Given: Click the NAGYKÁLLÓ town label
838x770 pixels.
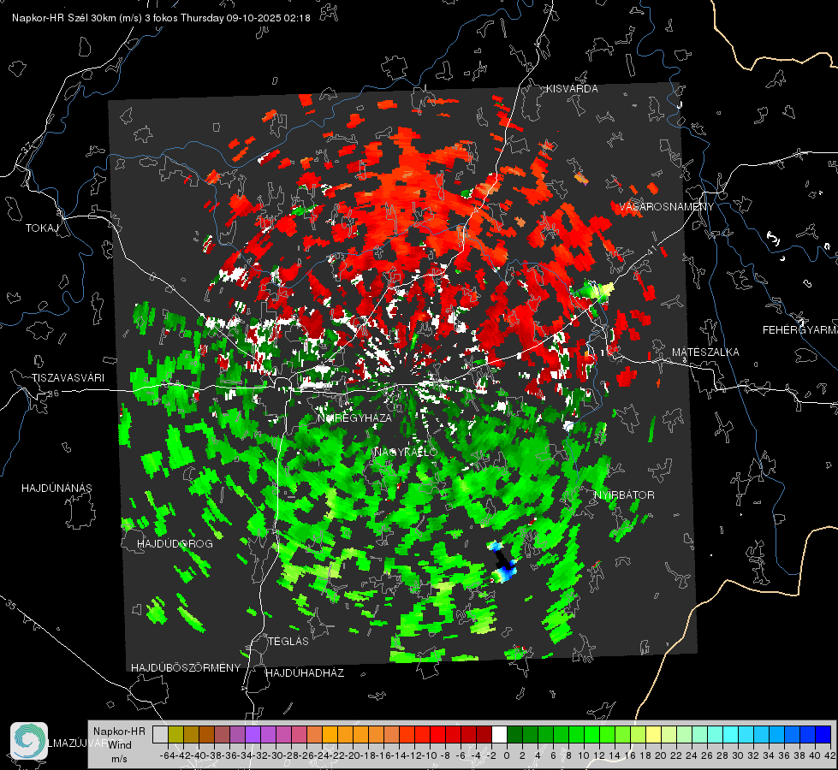Looking at the screenshot, I should [x=406, y=452].
